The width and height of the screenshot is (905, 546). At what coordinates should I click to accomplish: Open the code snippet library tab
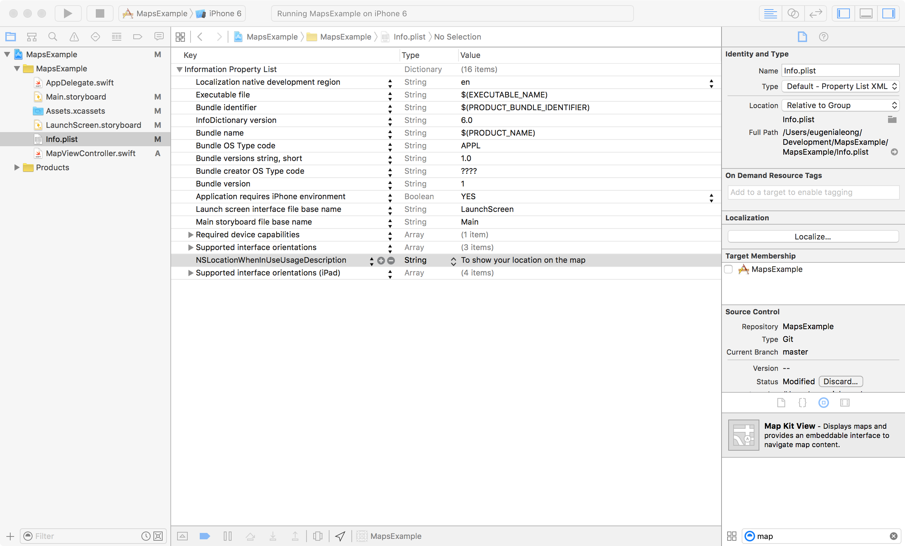[x=802, y=403]
